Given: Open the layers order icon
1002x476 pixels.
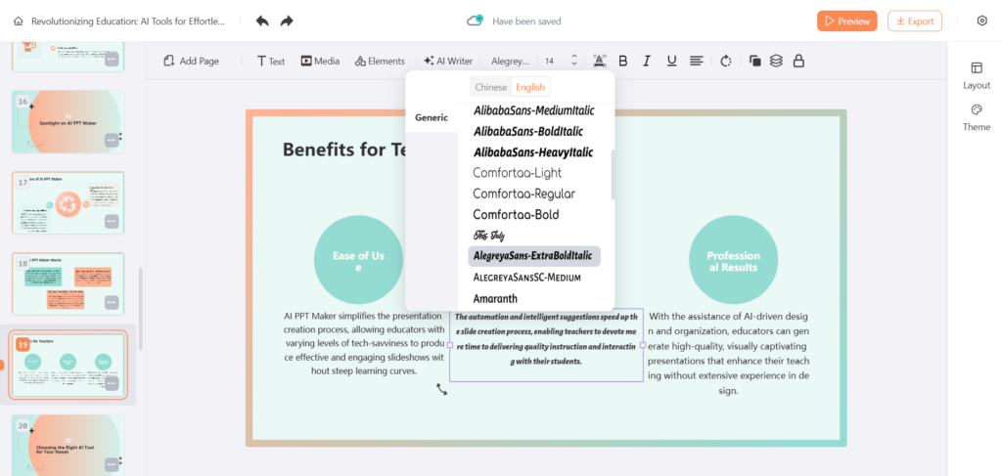Looking at the screenshot, I should (776, 61).
